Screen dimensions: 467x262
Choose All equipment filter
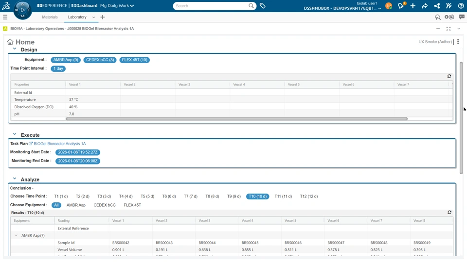click(56, 205)
